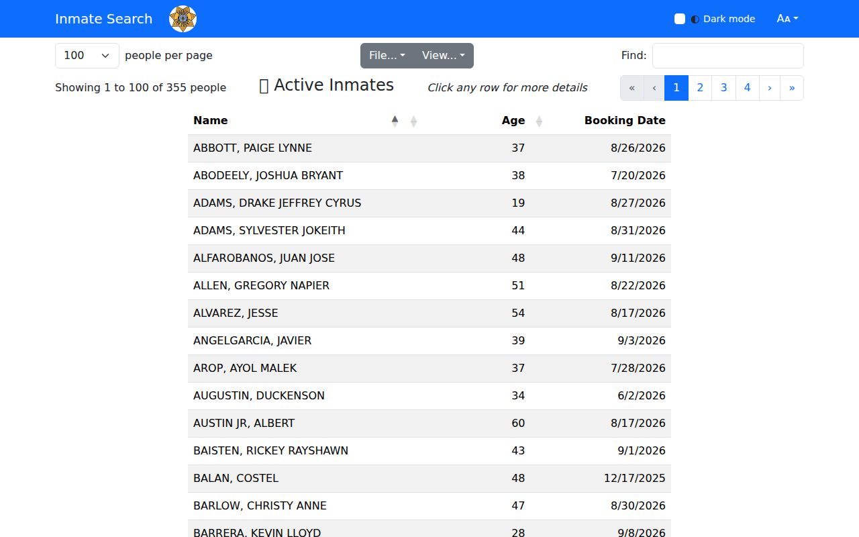Open the Inmate Search home link

pyautogui.click(x=104, y=19)
